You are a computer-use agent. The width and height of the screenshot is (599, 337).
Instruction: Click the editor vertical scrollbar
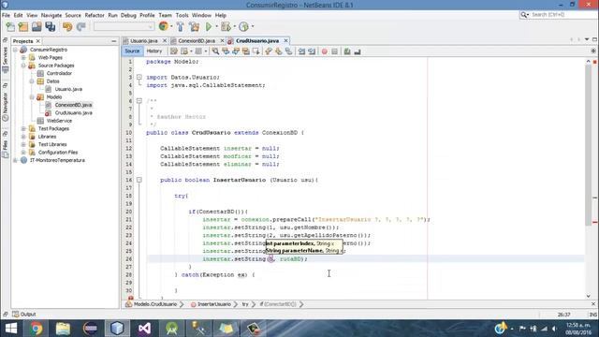[x=589, y=145]
